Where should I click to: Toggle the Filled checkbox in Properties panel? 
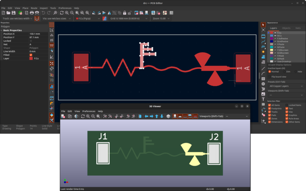pyautogui.click(x=31, y=55)
